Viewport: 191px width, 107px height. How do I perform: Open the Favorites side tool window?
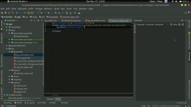point(1,93)
